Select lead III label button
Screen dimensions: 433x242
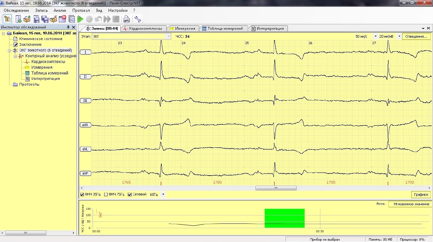point(85,101)
